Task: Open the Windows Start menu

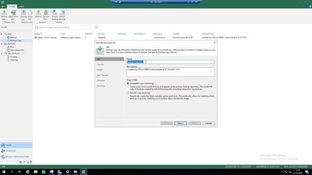Action: tap(4, 172)
